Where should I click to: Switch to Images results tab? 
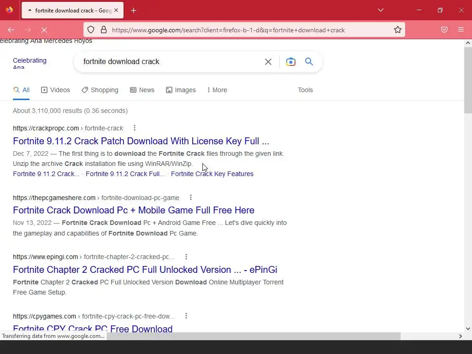click(x=181, y=90)
